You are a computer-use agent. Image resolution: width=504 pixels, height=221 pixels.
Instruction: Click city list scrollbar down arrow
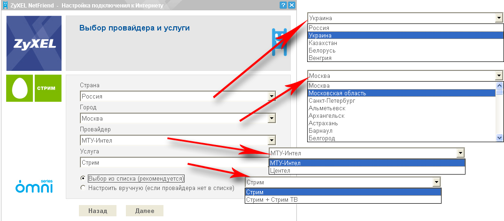click(x=499, y=137)
